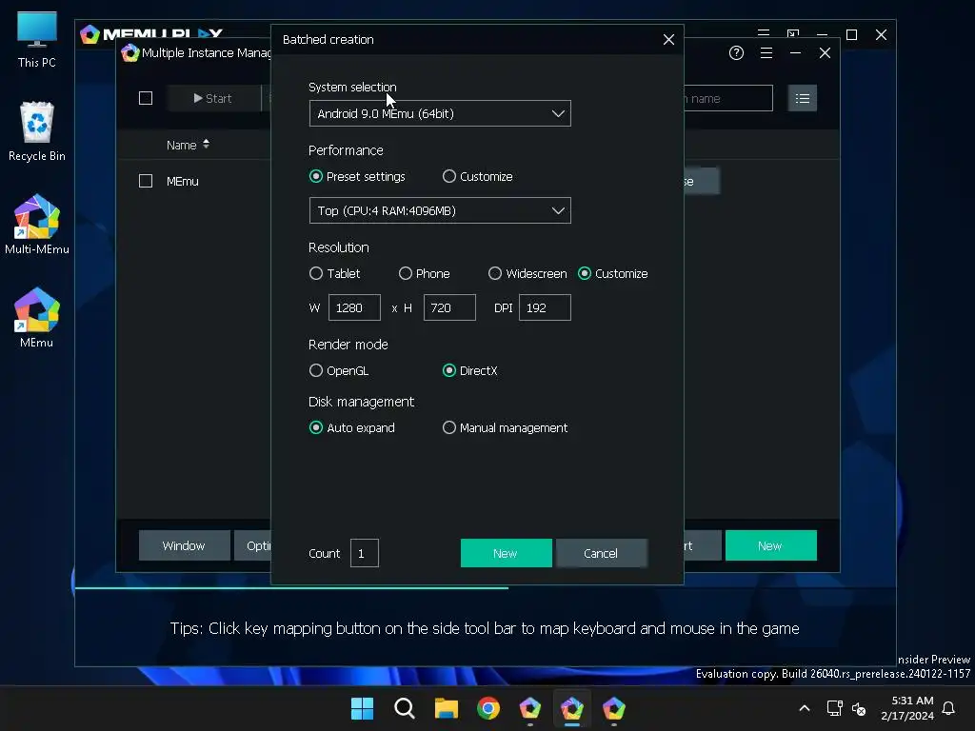Show hidden system tray icons
This screenshot has width=975, height=731.
pos(804,708)
